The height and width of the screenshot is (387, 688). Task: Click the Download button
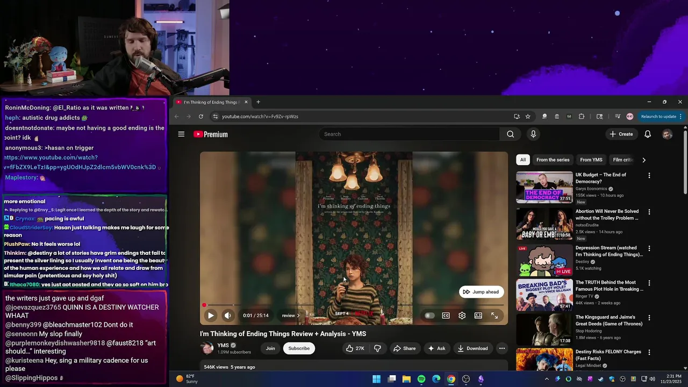pyautogui.click(x=472, y=348)
